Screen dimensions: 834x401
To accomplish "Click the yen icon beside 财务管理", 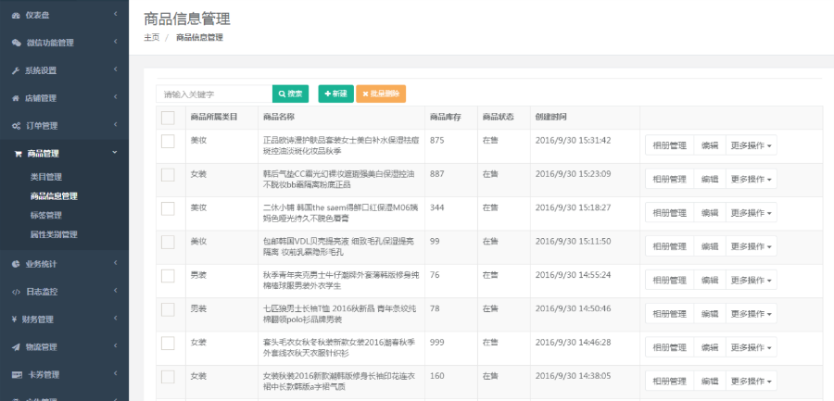I will (x=15, y=320).
